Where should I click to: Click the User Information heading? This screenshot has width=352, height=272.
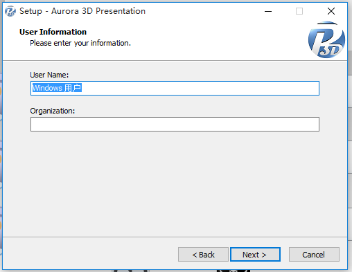coord(53,32)
